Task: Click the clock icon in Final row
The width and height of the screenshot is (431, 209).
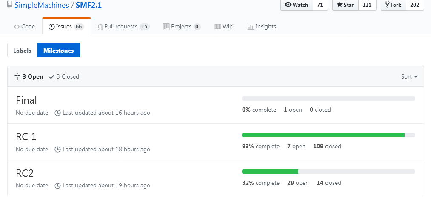Action: [58, 113]
